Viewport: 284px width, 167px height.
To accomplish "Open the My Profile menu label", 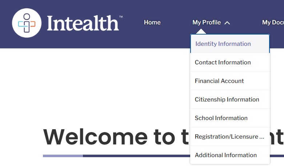I will [x=207, y=23].
